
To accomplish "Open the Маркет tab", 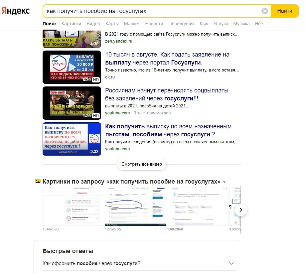I will coord(132,24).
